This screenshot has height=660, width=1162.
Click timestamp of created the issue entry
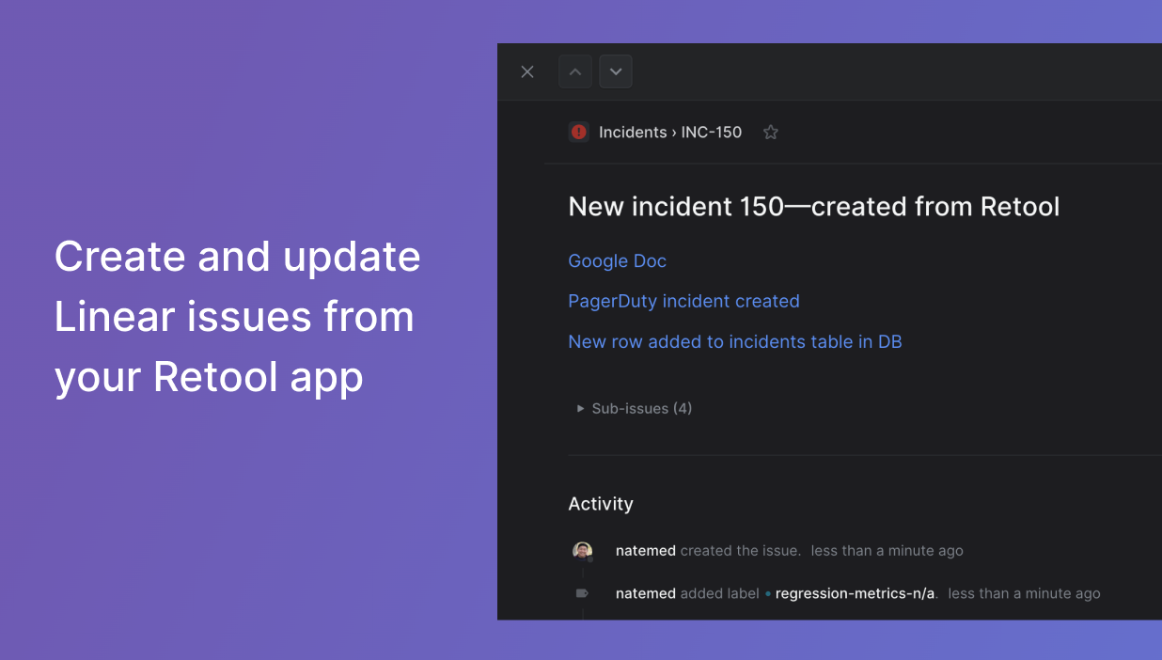pyautogui.click(x=887, y=551)
